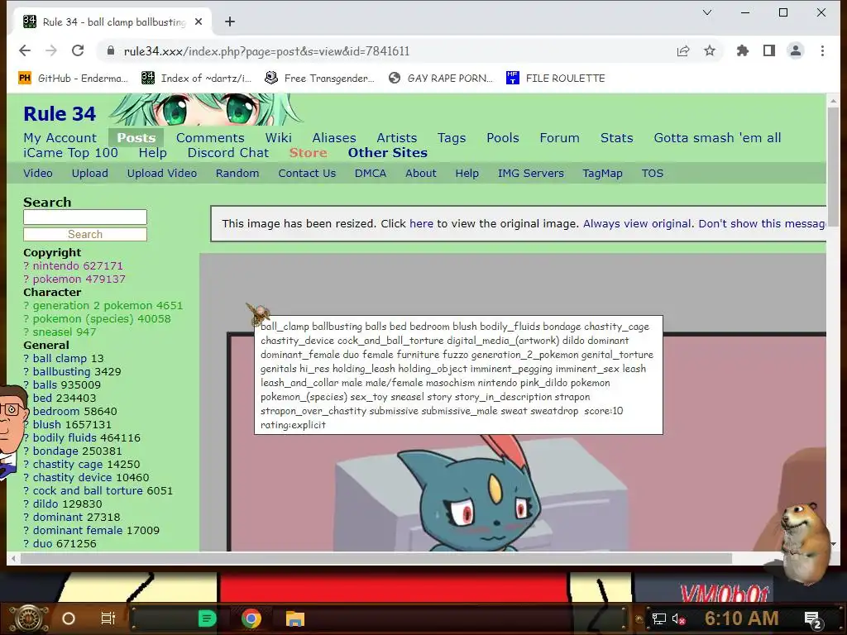Click the browser forward arrow
The height and width of the screenshot is (635, 847).
pyautogui.click(x=51, y=50)
